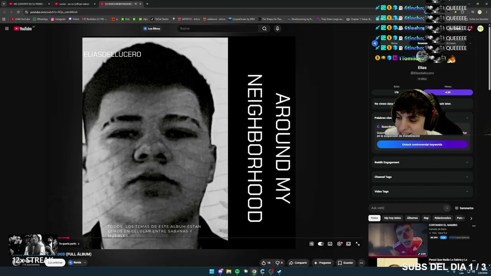Dislike the video with thumbs down
Image resolution: width=491 pixels, height=276 pixels.
pyautogui.click(x=279, y=263)
